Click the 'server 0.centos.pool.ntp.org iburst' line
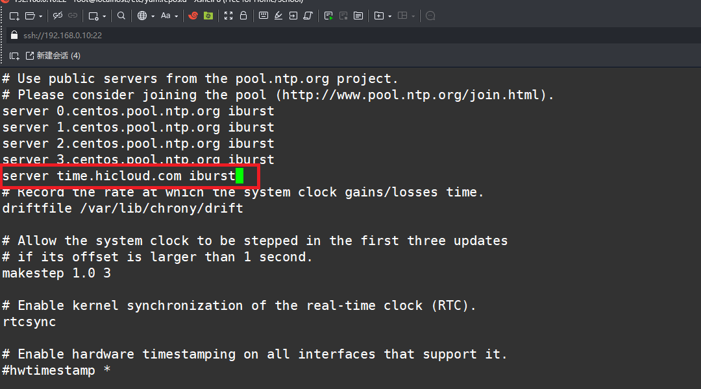The width and height of the screenshot is (701, 389). point(138,111)
